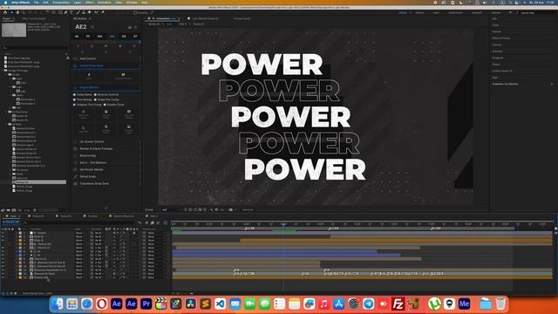Toggle visibility eye of the Control layer

click(x=3, y=233)
